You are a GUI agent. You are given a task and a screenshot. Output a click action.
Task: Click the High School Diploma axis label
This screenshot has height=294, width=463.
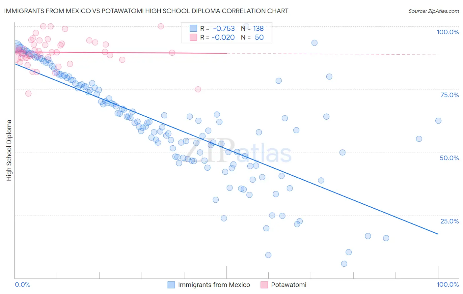pyautogui.click(x=9, y=150)
